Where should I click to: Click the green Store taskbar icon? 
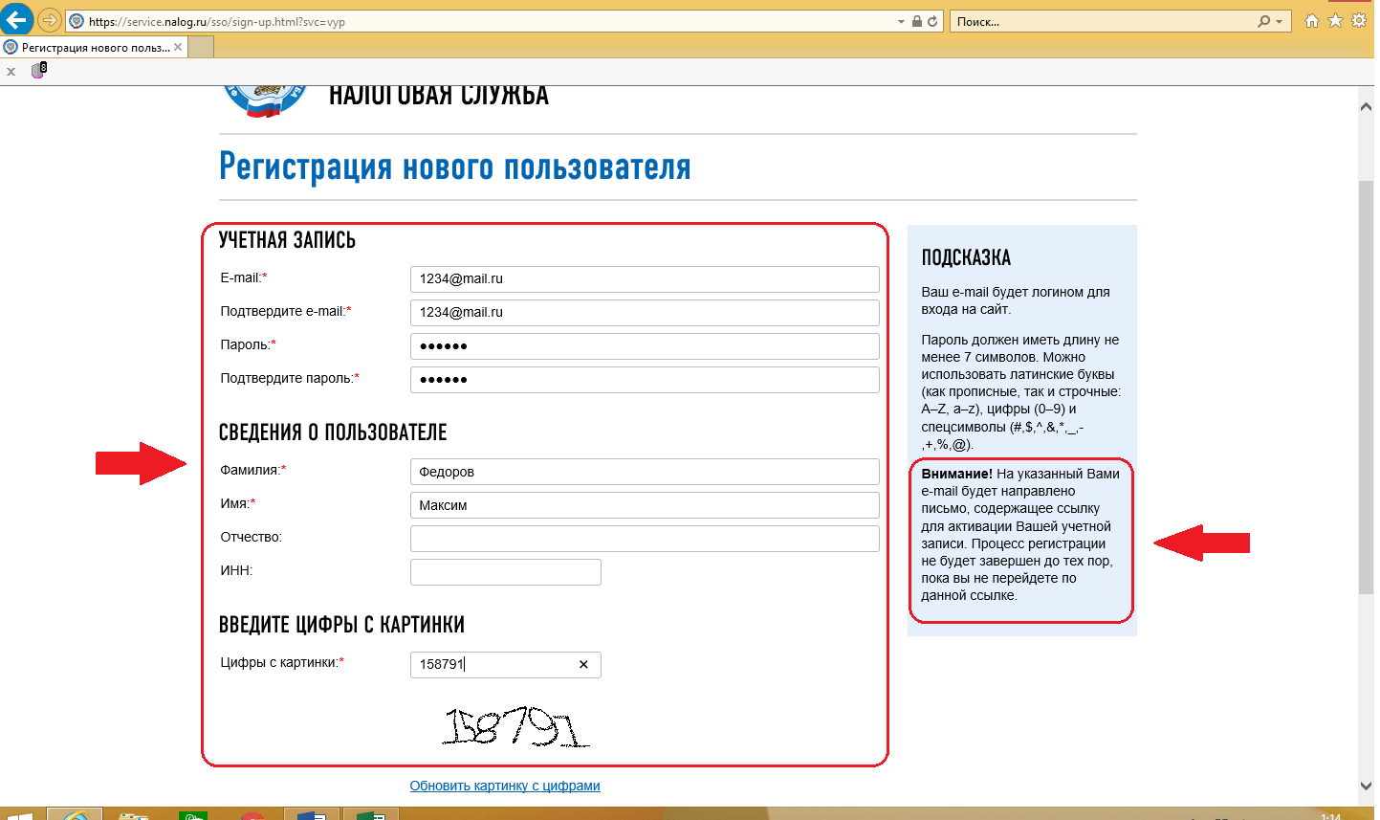click(193, 814)
